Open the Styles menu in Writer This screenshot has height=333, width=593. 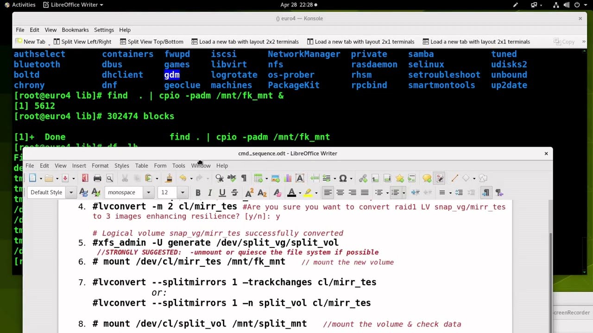(122, 166)
